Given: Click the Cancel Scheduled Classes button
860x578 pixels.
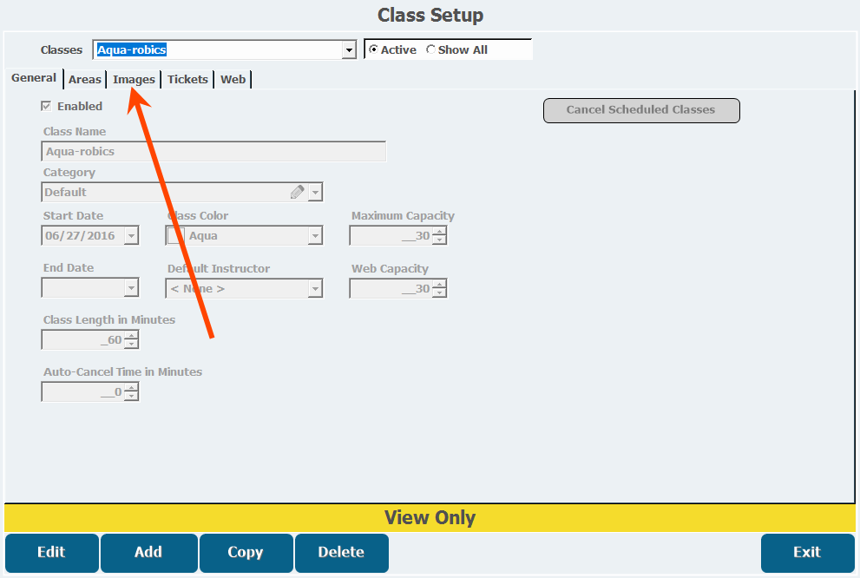Looking at the screenshot, I should point(641,110).
